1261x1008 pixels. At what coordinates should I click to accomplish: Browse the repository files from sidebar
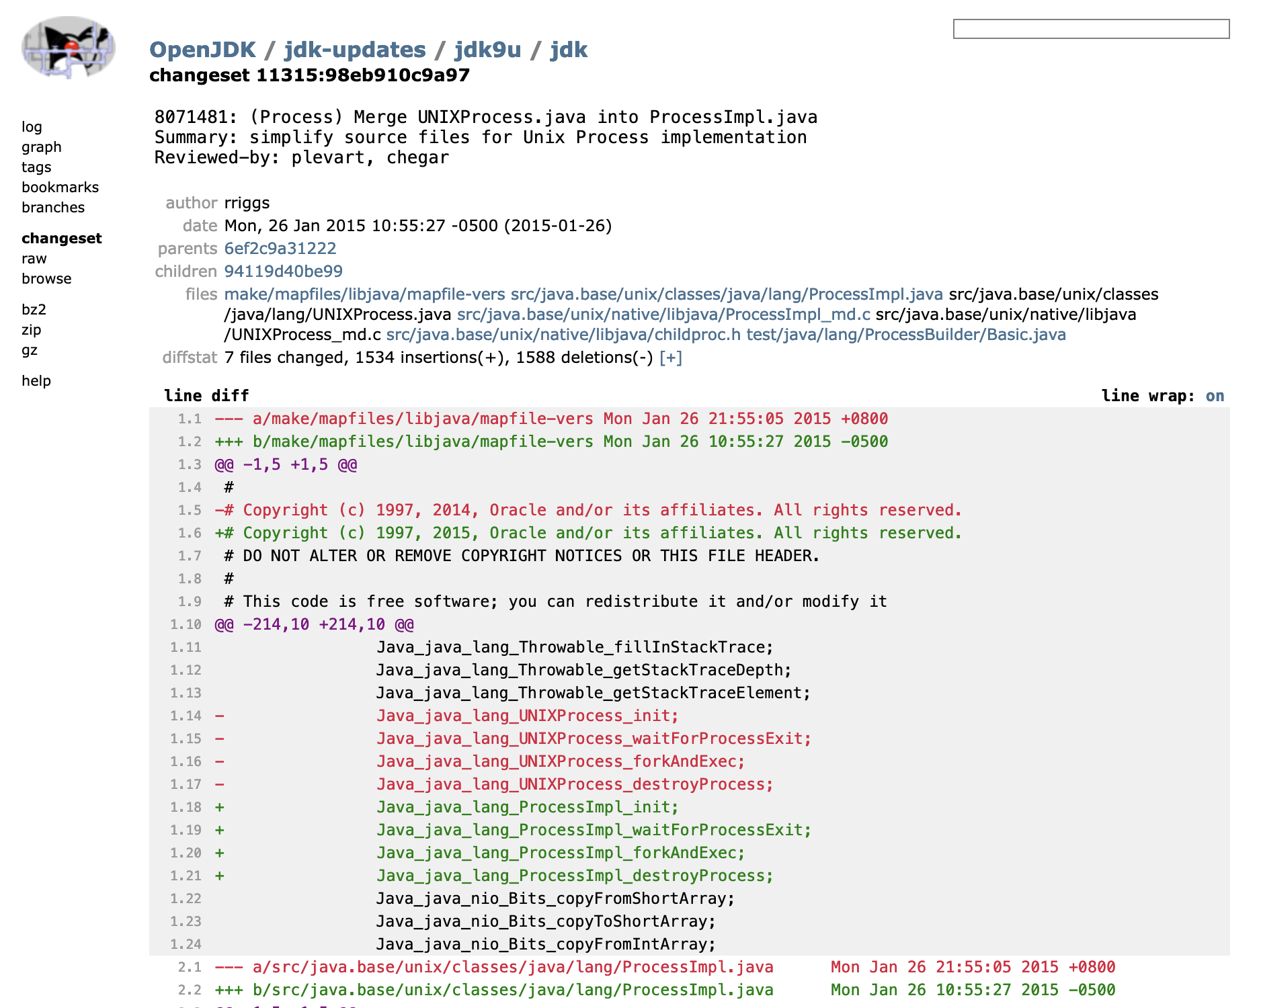(x=46, y=279)
